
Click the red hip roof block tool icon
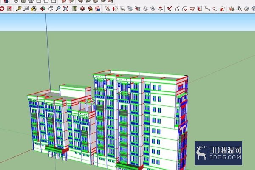tap(232, 8)
